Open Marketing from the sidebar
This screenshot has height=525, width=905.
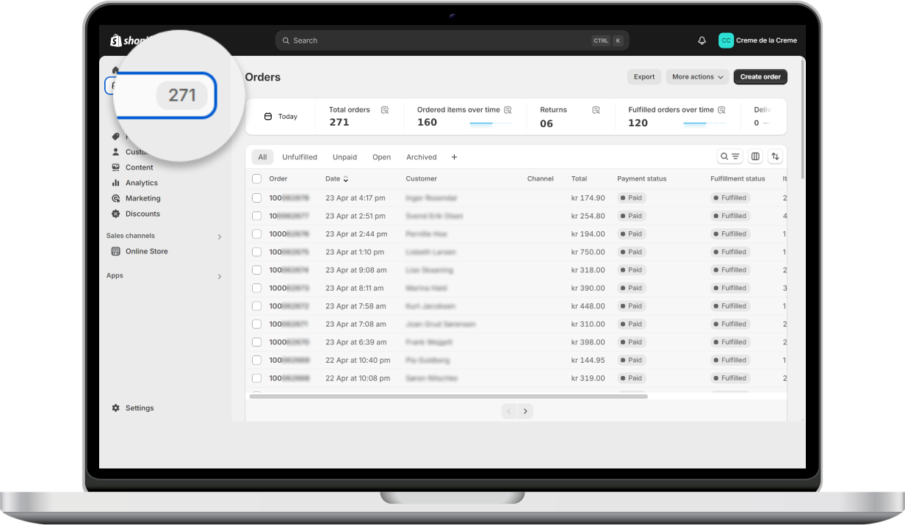tap(143, 198)
